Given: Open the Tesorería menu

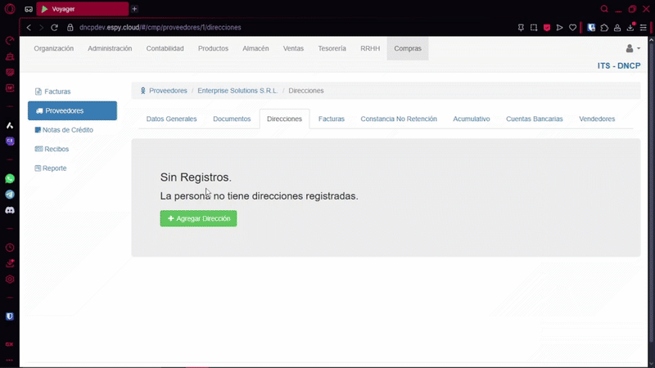Looking at the screenshot, I should point(332,48).
